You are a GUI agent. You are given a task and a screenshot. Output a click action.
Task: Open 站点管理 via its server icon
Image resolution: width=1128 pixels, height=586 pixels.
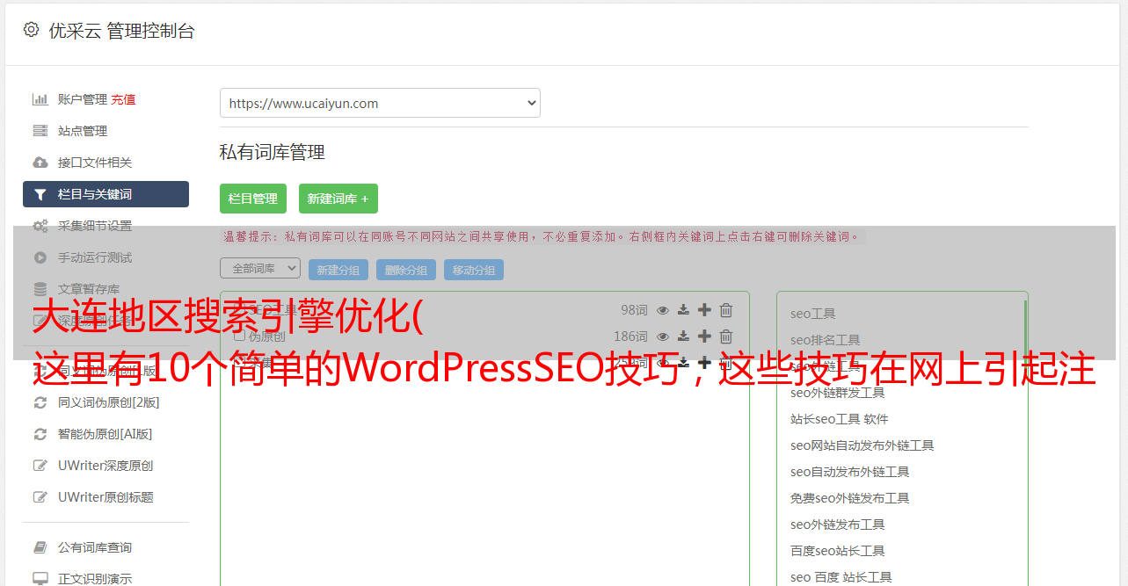[x=40, y=131]
